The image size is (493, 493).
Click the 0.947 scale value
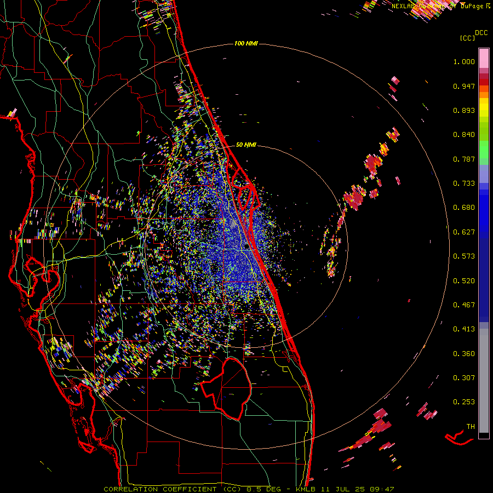click(x=464, y=86)
